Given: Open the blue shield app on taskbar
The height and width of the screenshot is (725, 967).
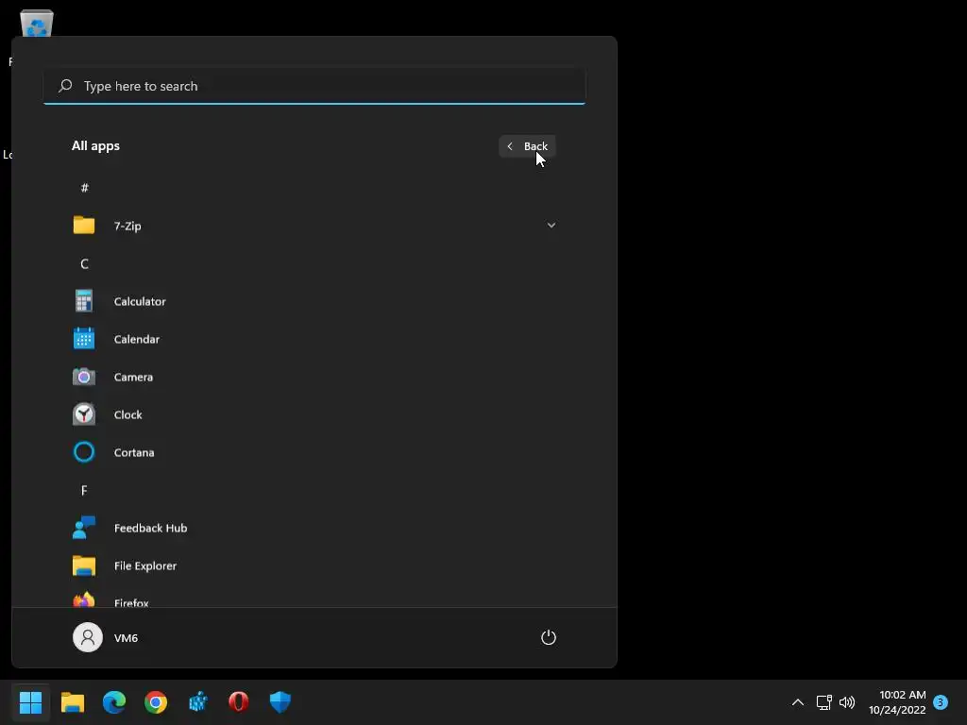Looking at the screenshot, I should [x=280, y=701].
